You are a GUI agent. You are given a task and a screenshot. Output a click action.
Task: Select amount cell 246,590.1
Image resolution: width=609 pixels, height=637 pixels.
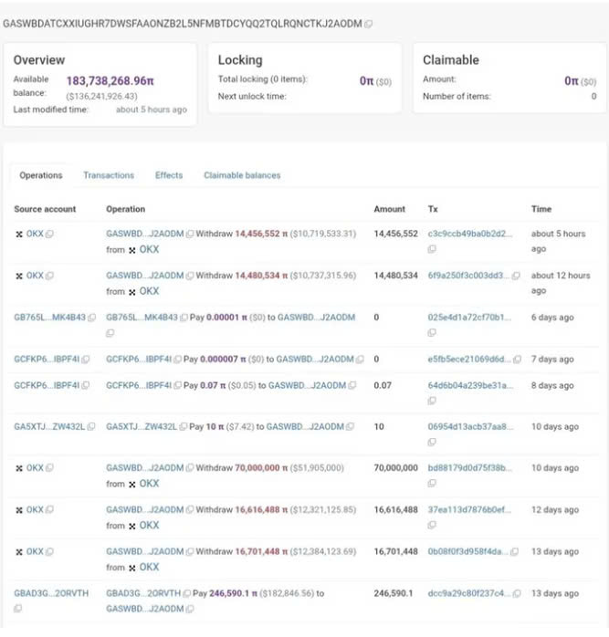pos(394,593)
